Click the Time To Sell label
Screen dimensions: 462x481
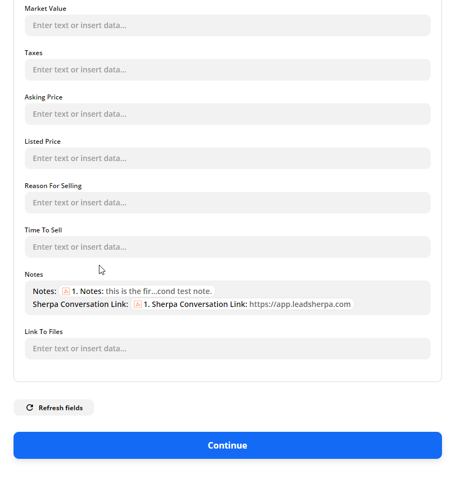(43, 230)
